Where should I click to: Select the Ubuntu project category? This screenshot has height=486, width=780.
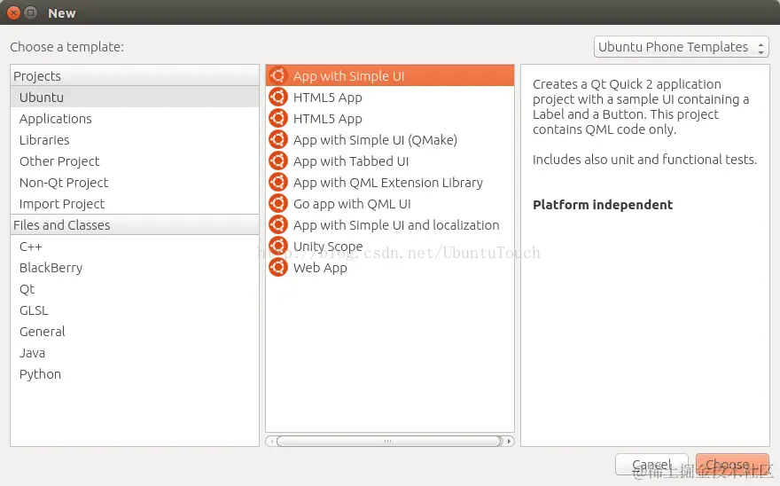(x=135, y=97)
